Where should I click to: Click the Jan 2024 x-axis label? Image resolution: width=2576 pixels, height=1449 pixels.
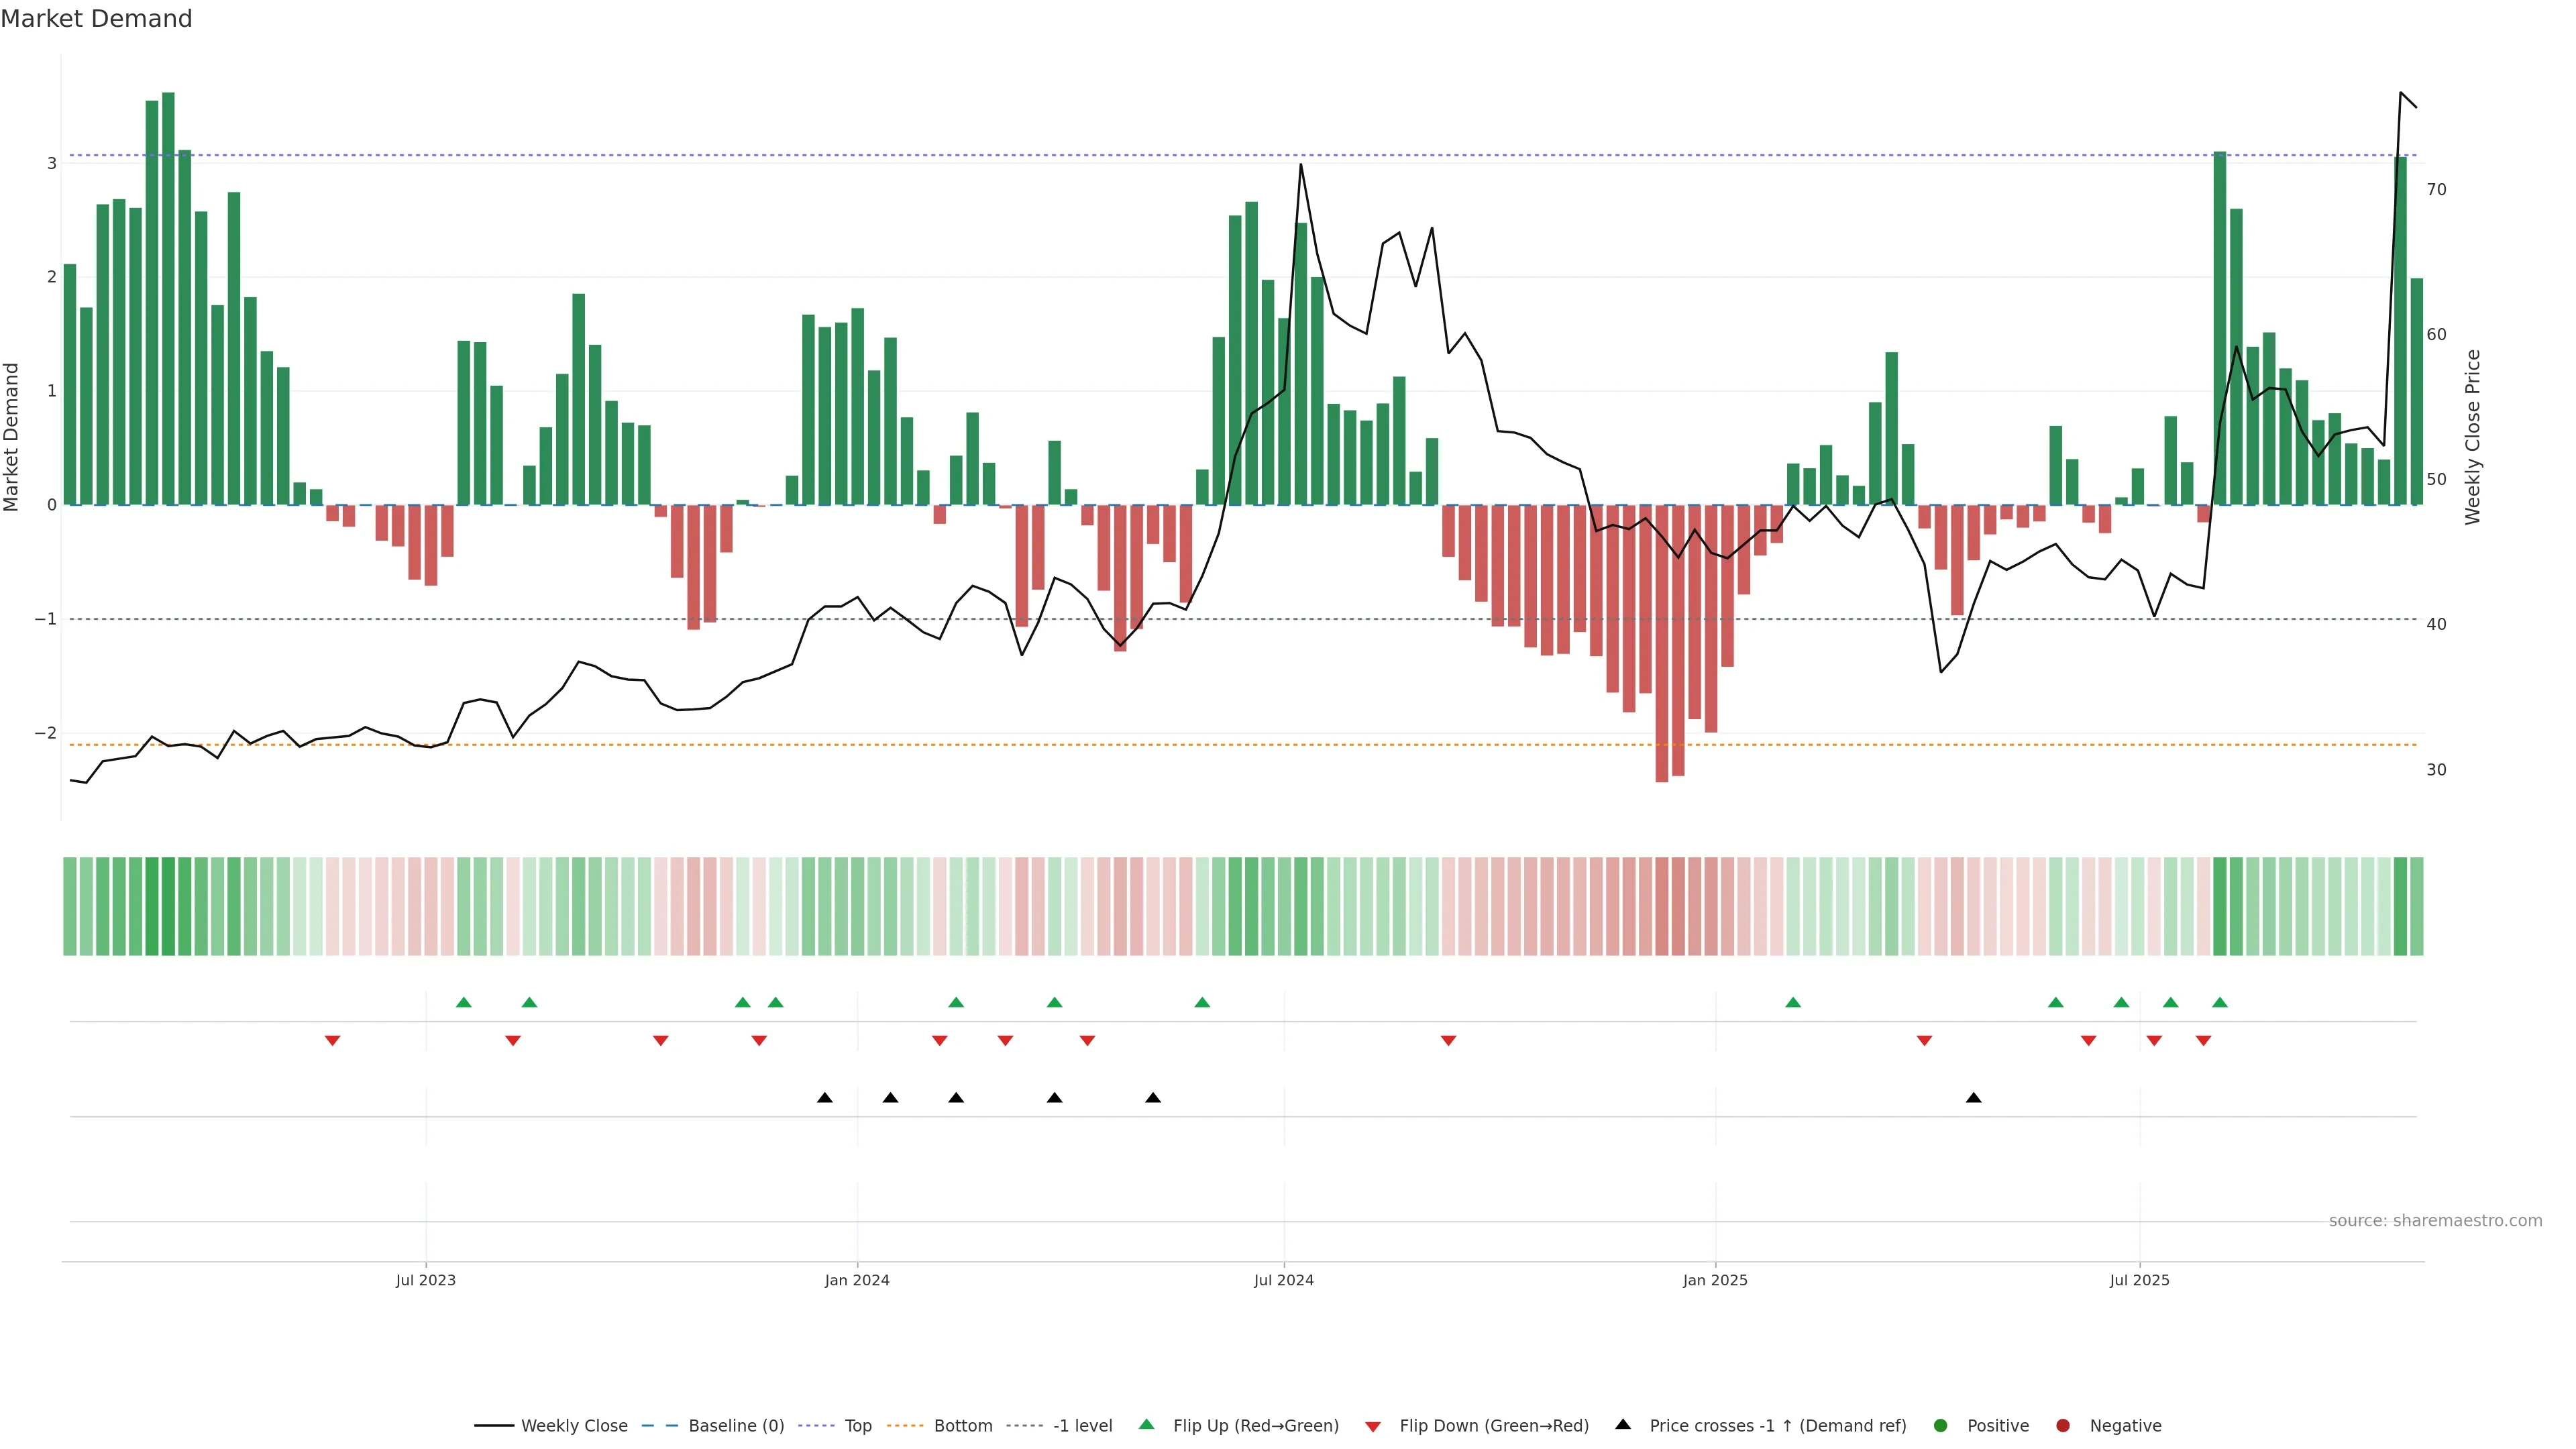[857, 1280]
